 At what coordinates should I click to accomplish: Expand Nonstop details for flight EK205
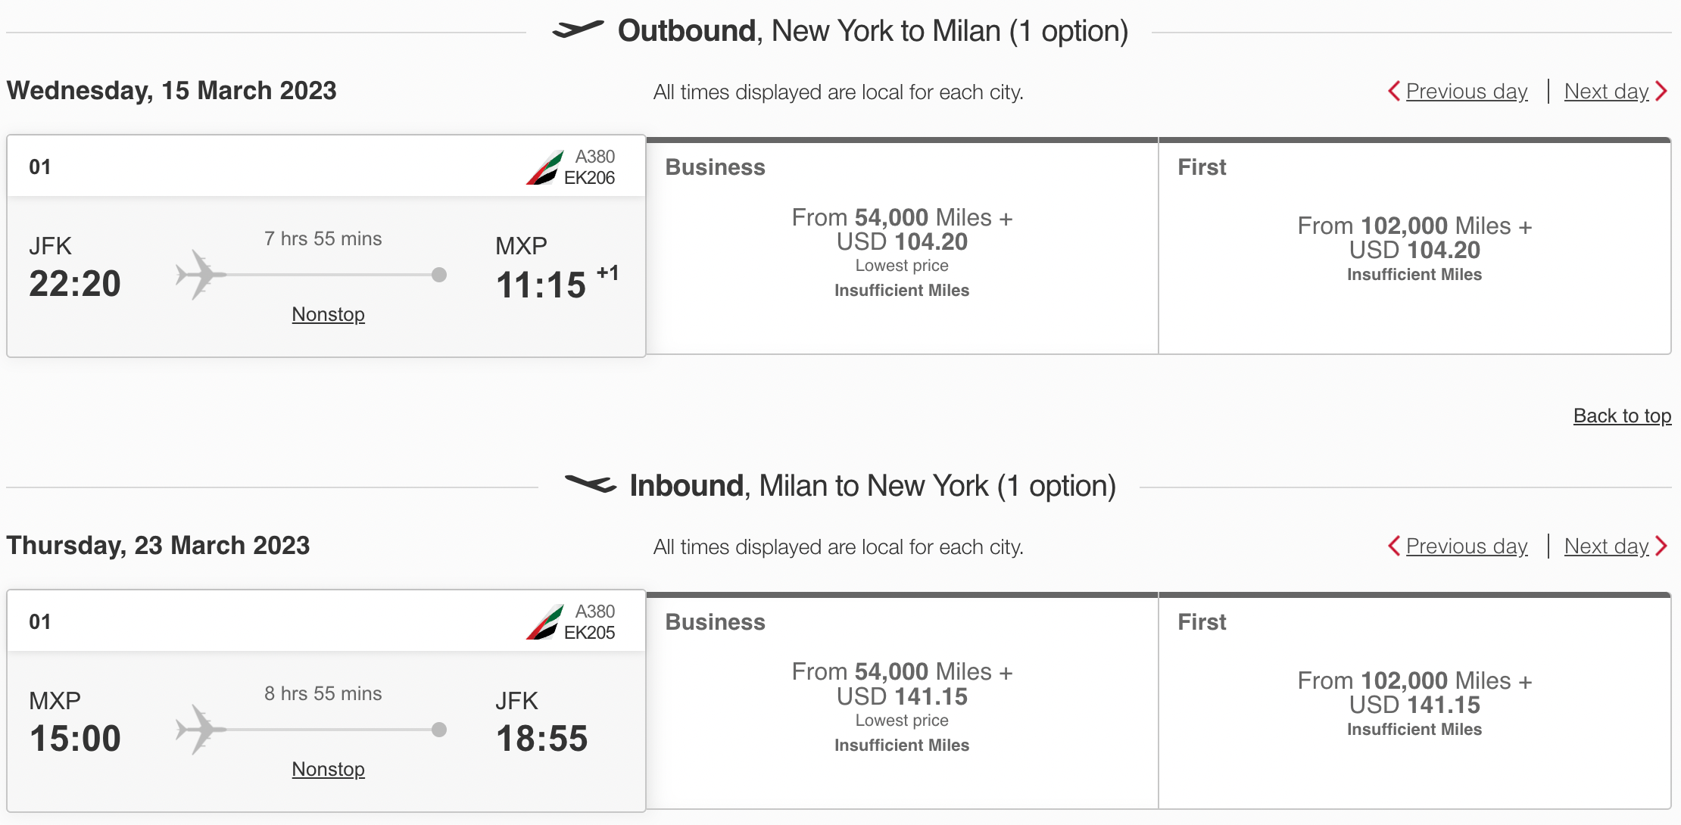click(x=328, y=769)
